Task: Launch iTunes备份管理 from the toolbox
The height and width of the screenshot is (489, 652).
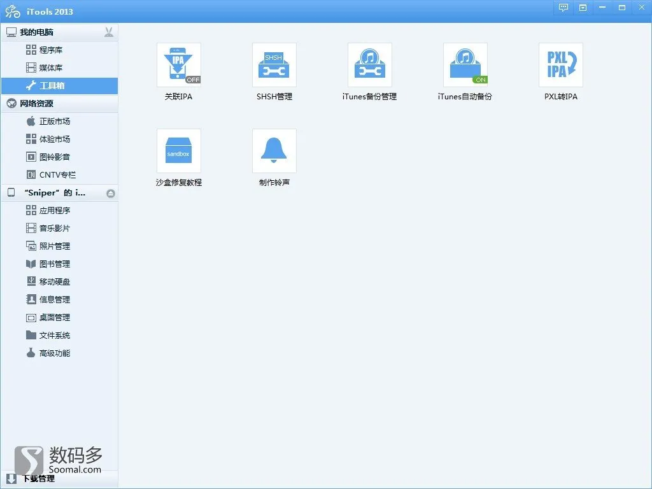Action: pyautogui.click(x=370, y=65)
